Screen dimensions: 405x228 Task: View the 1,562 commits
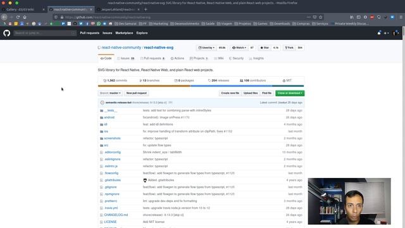pos(115,80)
